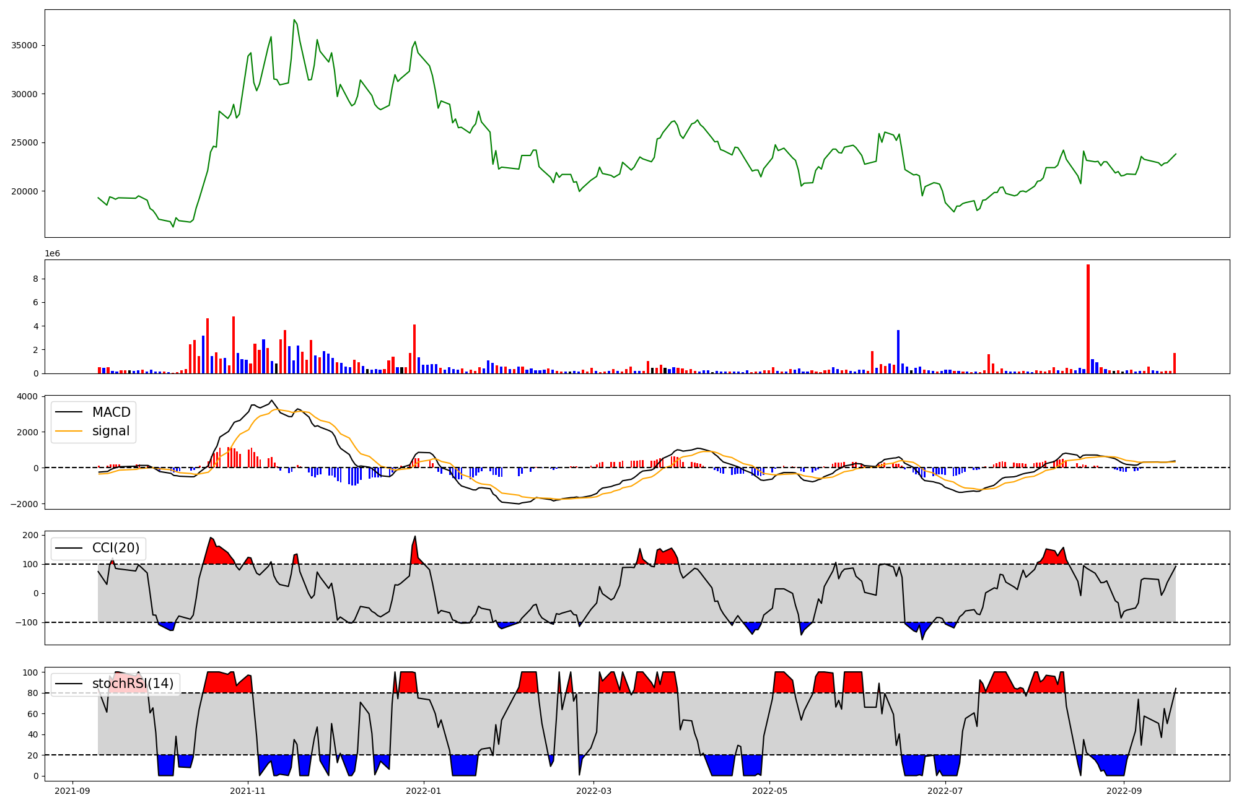Click the 2022-09 date tick label
The width and height of the screenshot is (1239, 805).
tap(1124, 791)
